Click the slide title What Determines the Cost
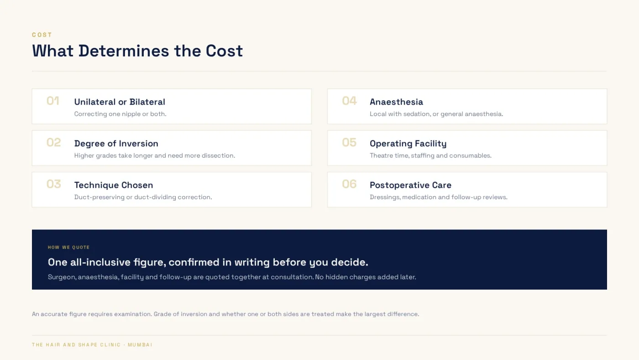Viewport: 639px width, 360px height. [x=137, y=51]
